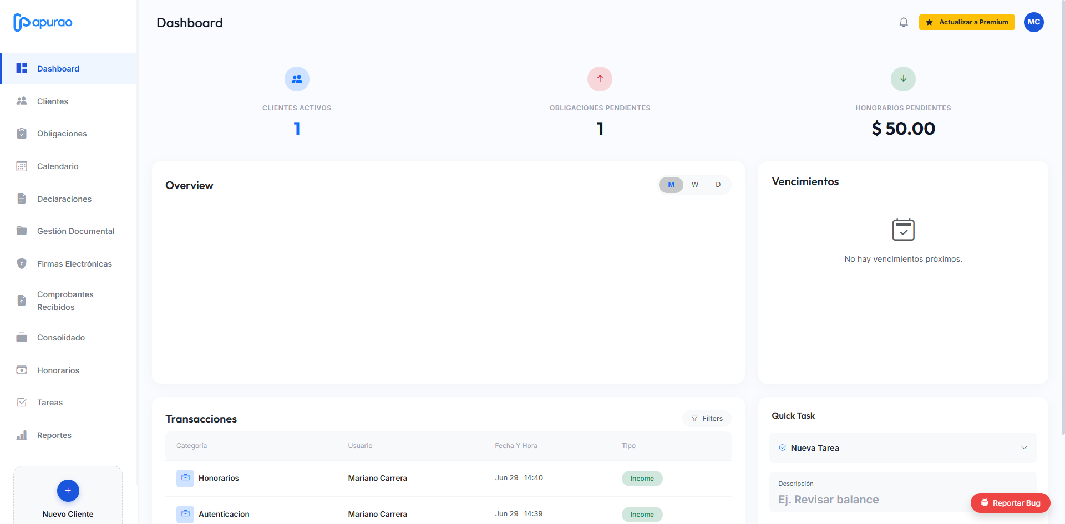Click Mariano Carrera in Autenticacion row
Screen dimensions: 1065x524
click(x=377, y=514)
